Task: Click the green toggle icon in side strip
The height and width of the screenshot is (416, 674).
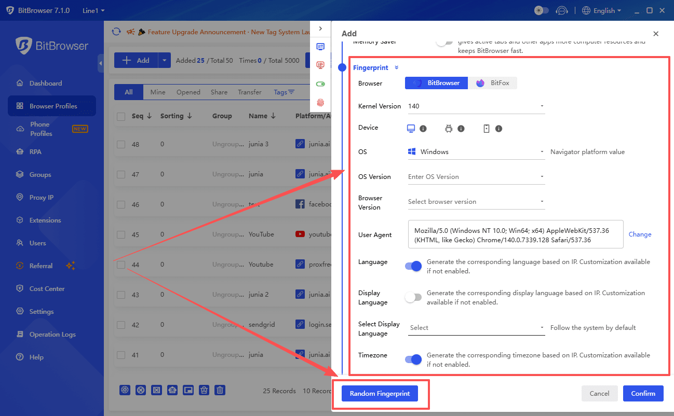Action: 320,84
